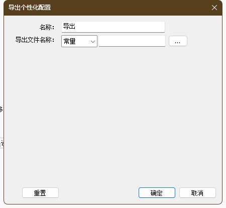This screenshot has height=208, width=226.
Task: Click the partially visible 多 text at left edge
Action: pyautogui.click(x=1, y=110)
